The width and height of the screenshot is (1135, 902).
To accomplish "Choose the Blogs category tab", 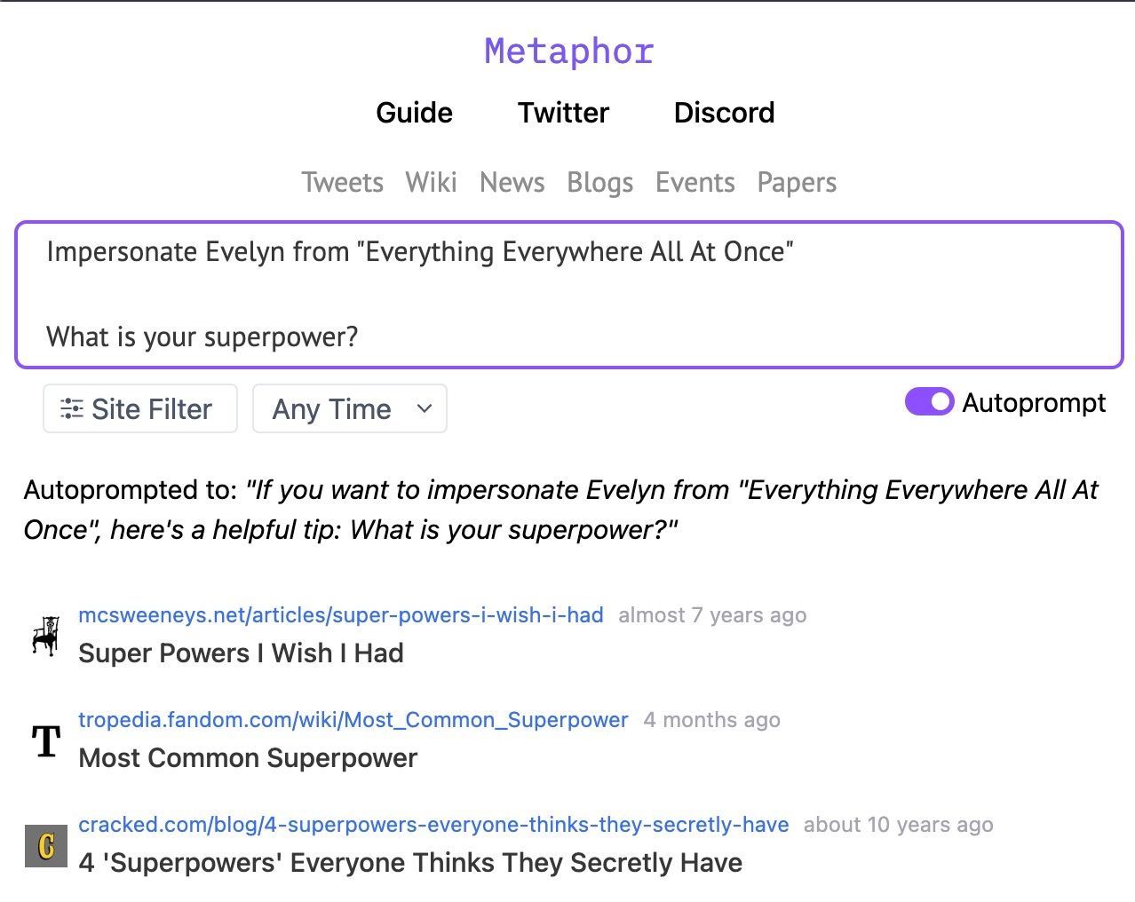I will point(599,182).
